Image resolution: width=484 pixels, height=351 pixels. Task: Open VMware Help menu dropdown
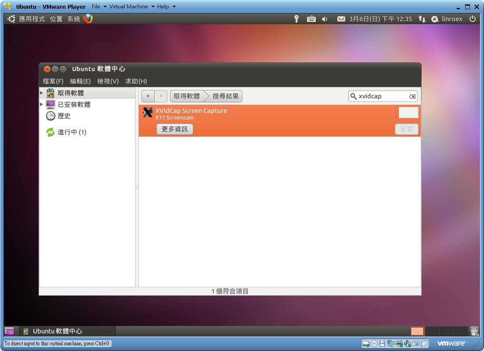(x=166, y=7)
